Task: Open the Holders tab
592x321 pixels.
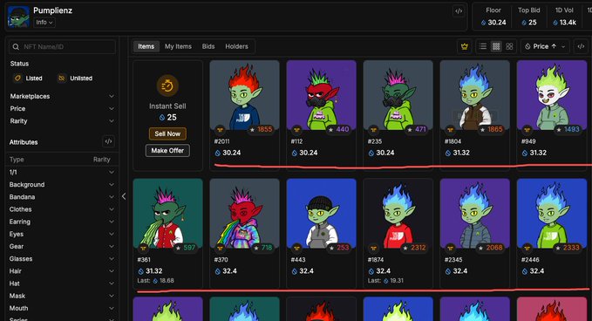Action: (236, 46)
